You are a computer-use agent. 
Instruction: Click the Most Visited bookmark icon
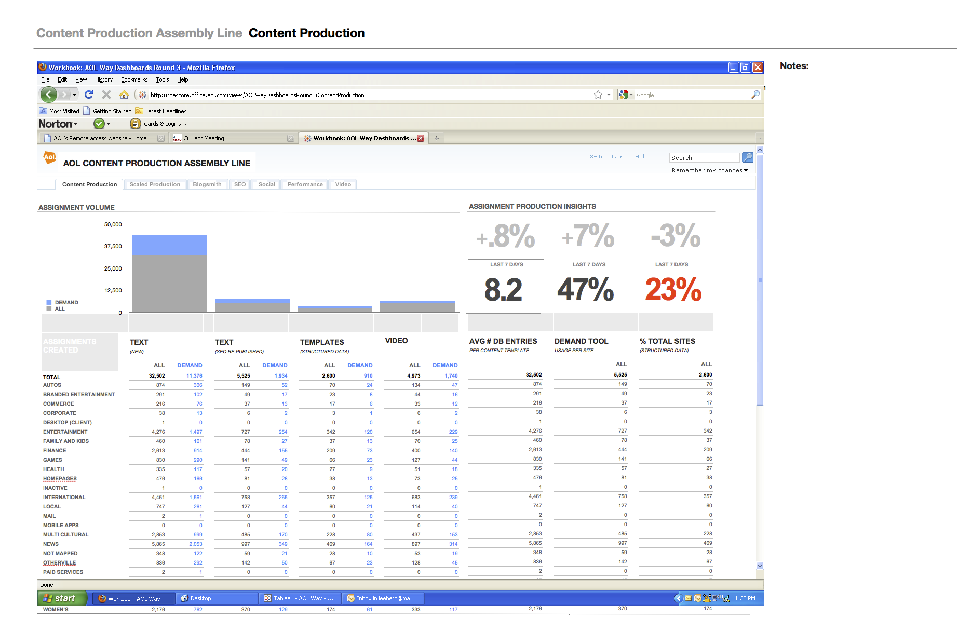coord(43,111)
